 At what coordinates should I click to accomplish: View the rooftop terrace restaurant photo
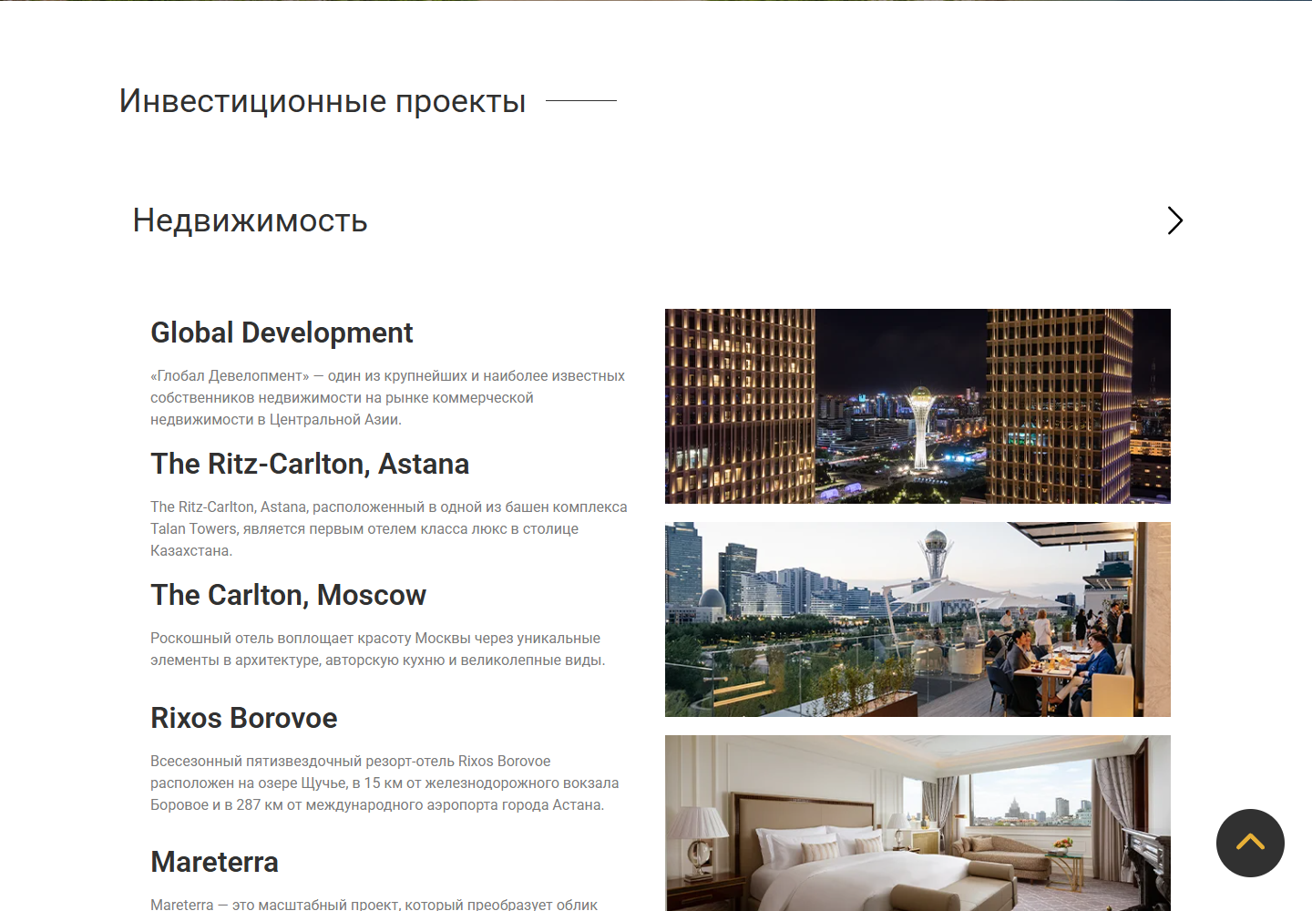917,619
